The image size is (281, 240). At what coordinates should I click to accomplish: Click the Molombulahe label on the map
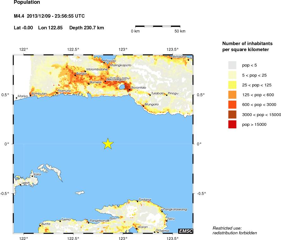click(97, 69)
